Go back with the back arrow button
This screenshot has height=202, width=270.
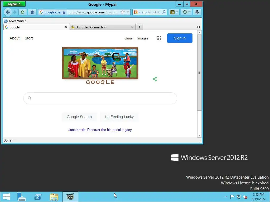pyautogui.click(x=8, y=12)
